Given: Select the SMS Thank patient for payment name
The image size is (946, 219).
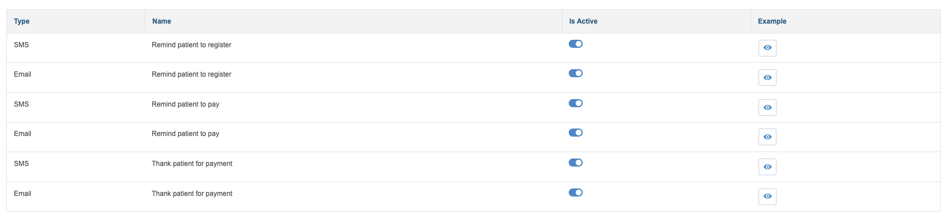Looking at the screenshot, I should [192, 164].
